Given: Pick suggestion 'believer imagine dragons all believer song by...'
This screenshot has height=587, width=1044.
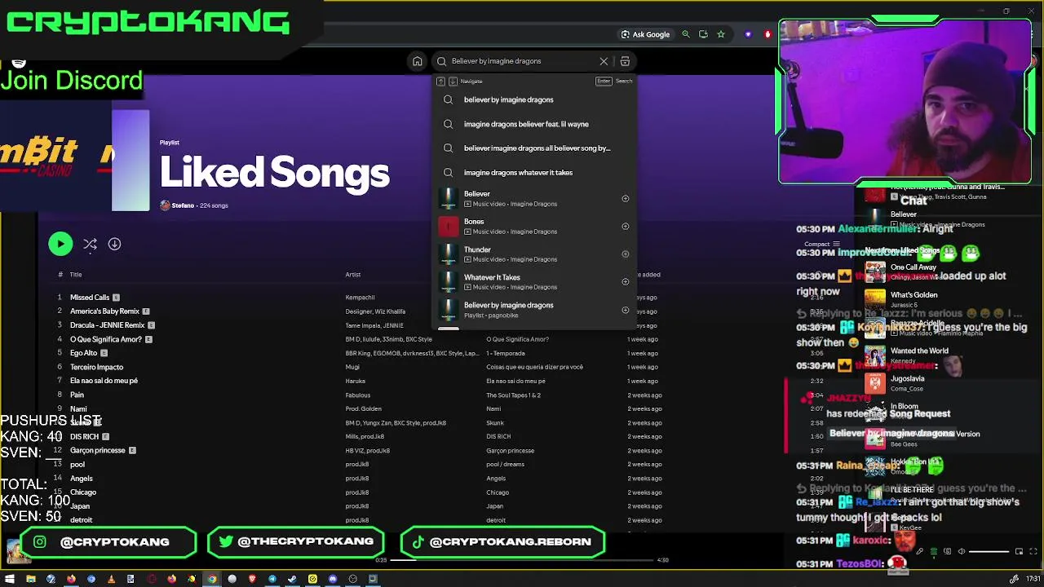Looking at the screenshot, I should pyautogui.click(x=537, y=148).
